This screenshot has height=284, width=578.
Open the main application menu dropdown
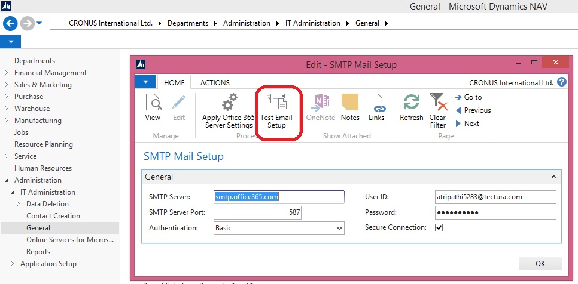tap(11, 42)
